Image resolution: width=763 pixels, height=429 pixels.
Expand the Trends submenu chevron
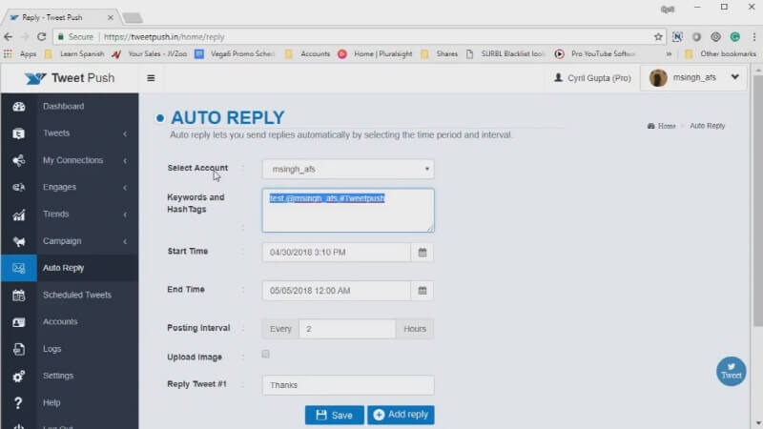click(x=125, y=214)
